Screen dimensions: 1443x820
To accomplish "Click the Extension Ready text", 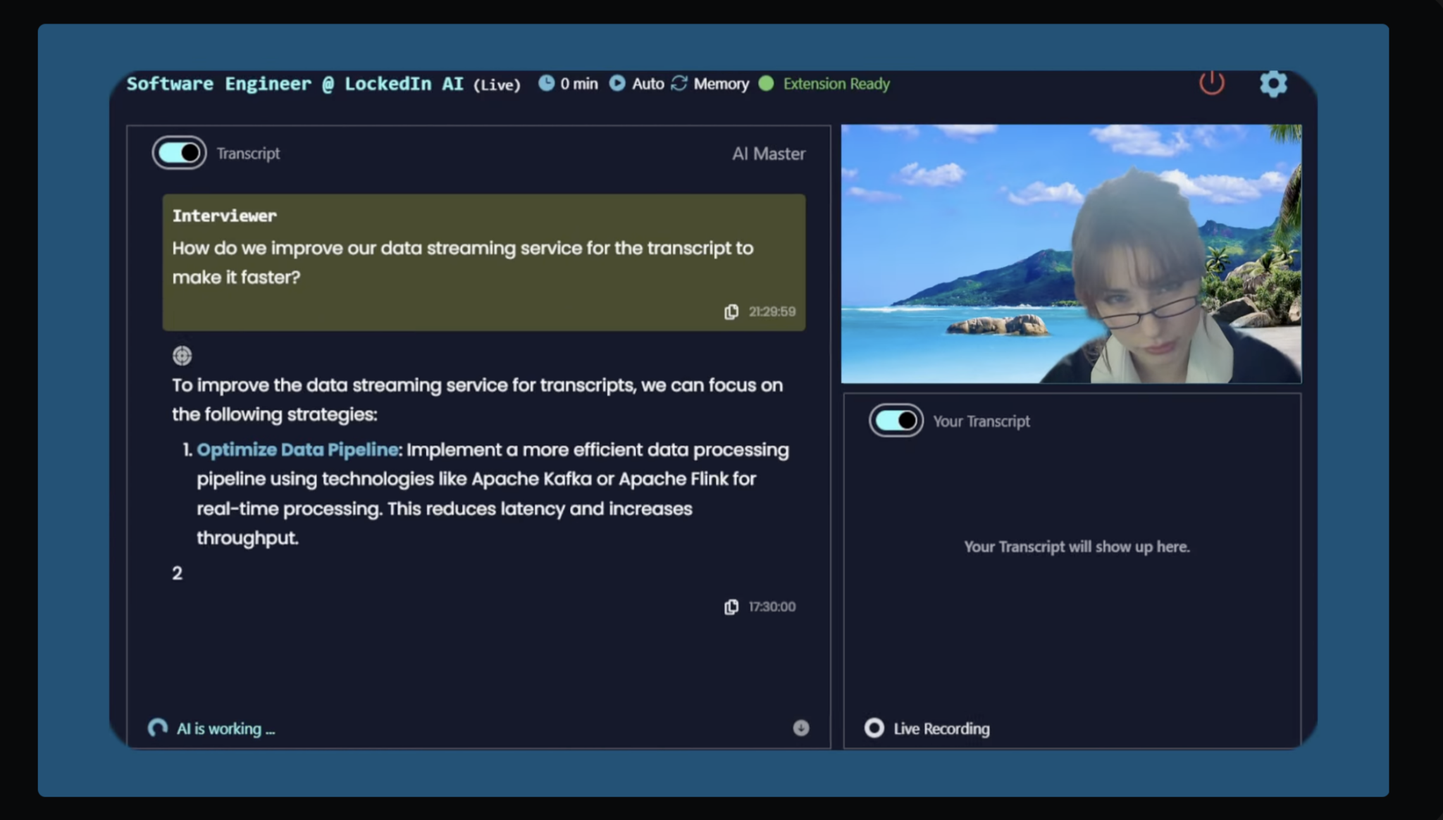I will [836, 84].
